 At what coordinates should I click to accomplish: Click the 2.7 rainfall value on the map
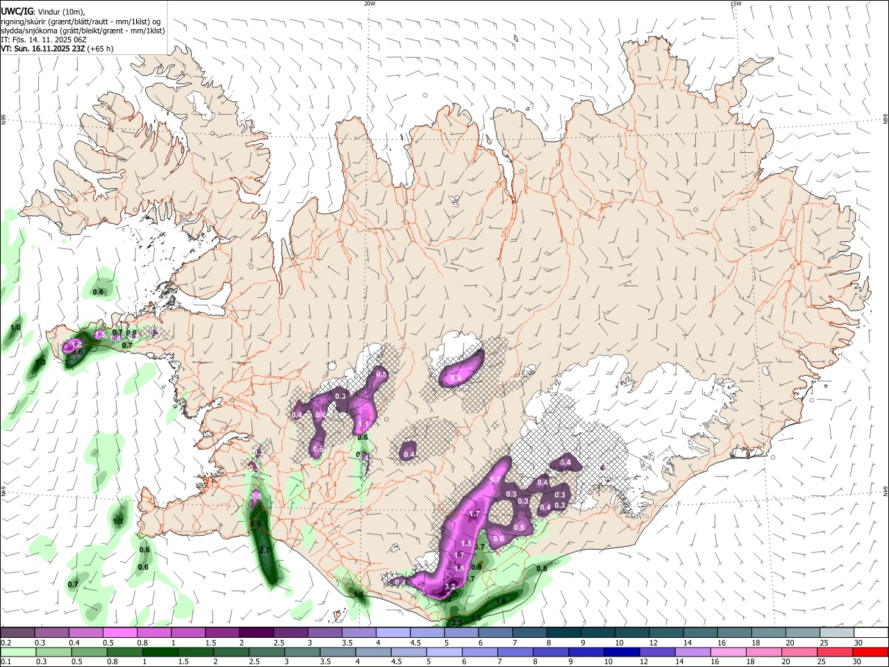(x=264, y=550)
